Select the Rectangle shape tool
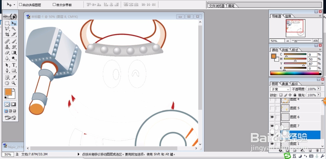The image size is (326, 159). point(14,71)
